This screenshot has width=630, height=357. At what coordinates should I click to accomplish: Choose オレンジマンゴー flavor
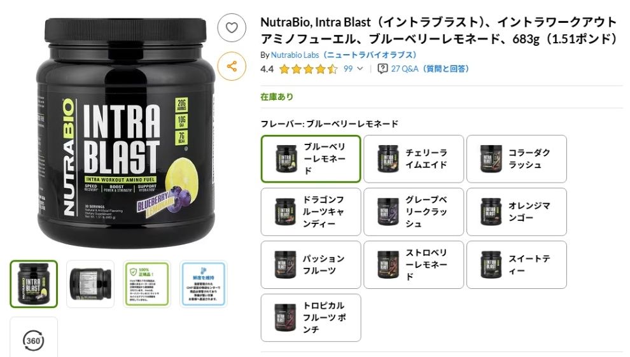pos(516,212)
